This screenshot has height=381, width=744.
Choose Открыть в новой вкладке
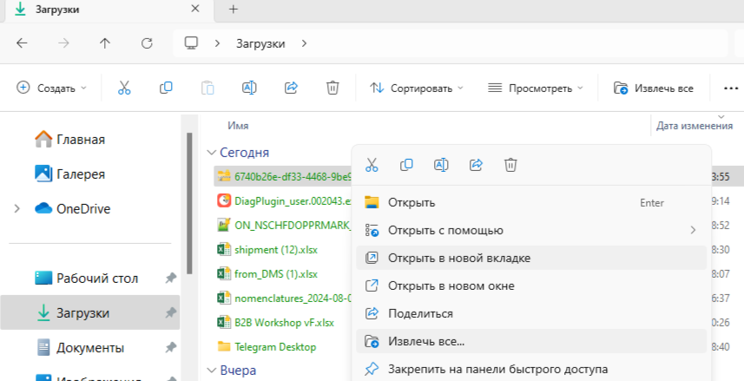[531, 258]
